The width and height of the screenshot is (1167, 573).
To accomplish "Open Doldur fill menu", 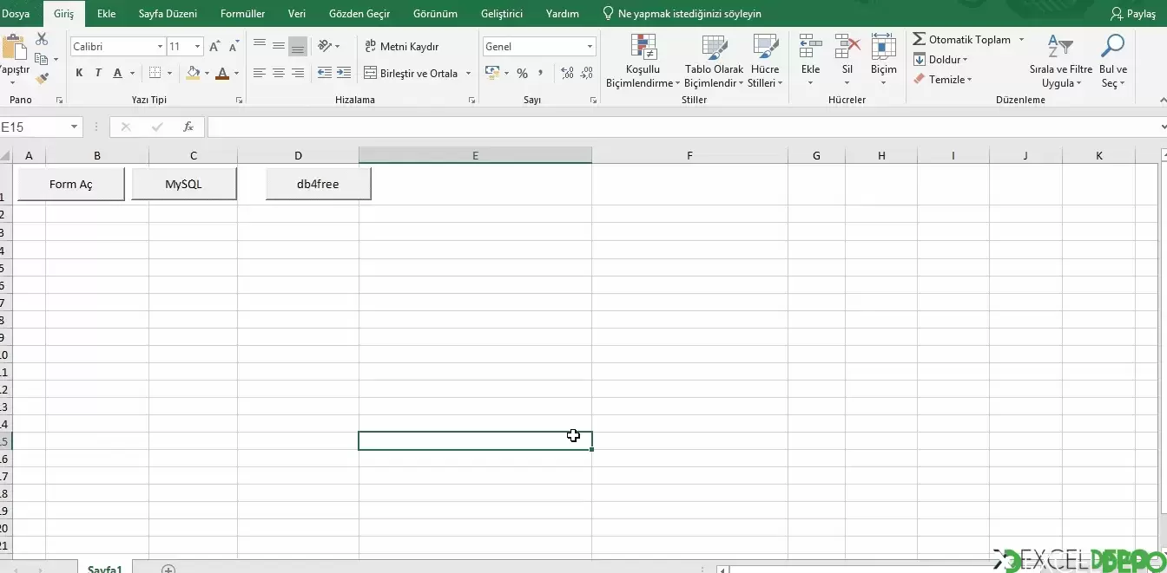I will 941,60.
